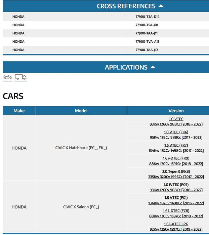The image size is (209, 235).
Task: Open the 1.6 i-DTEC (FC8) version link
Action: [x=176, y=213]
